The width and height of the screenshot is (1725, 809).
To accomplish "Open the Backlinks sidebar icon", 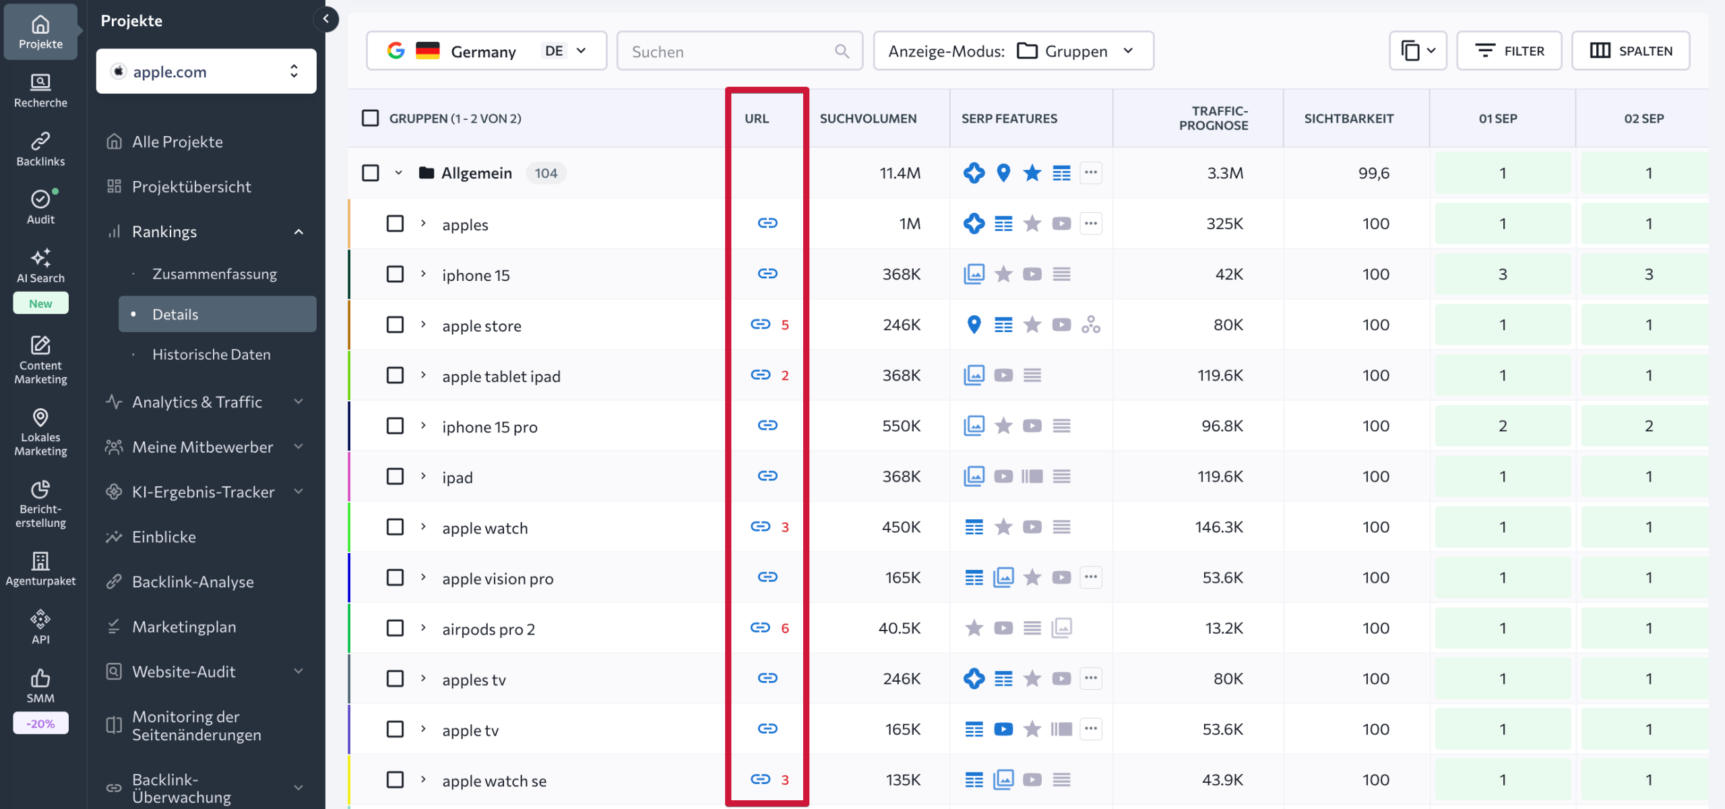I will (x=40, y=150).
